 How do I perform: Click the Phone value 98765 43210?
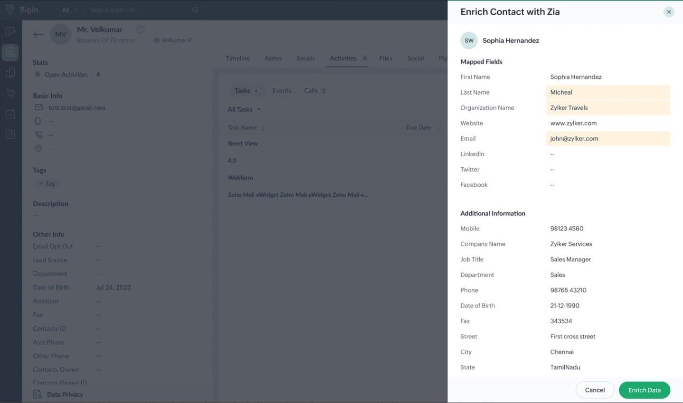[x=568, y=290]
